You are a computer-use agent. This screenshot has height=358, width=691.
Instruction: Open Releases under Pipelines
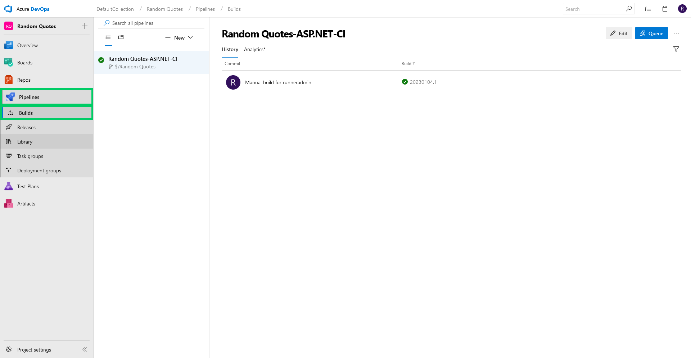pyautogui.click(x=47, y=127)
